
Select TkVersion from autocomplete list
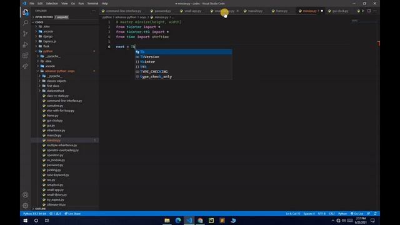[183, 57]
